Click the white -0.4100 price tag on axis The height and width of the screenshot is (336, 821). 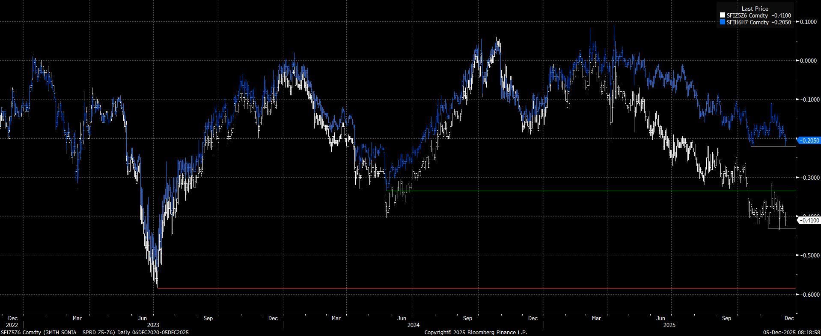[x=809, y=220]
